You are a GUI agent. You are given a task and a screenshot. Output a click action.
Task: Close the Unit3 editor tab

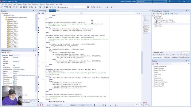(54, 11)
